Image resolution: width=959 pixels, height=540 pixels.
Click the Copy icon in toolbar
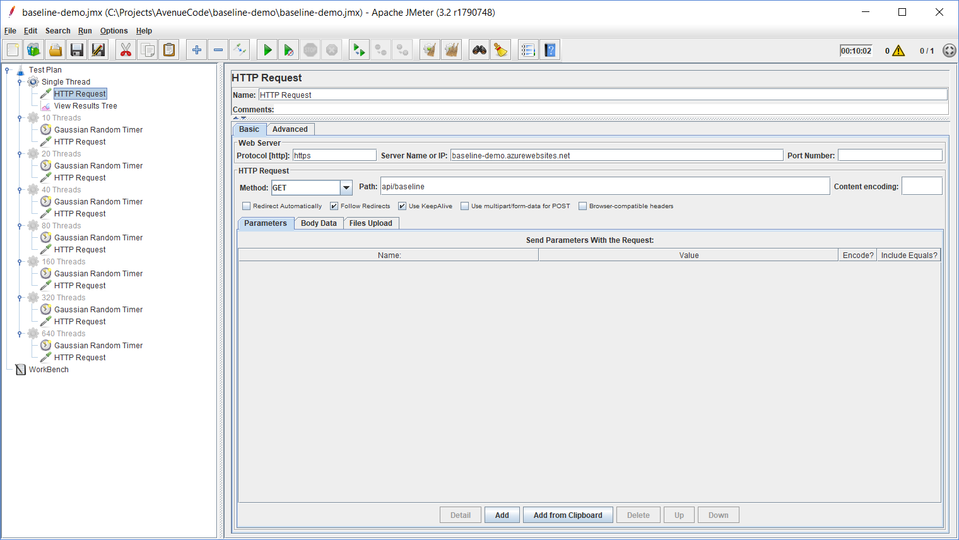tap(148, 50)
